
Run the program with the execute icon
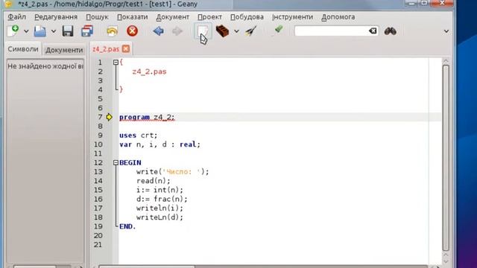pos(250,31)
